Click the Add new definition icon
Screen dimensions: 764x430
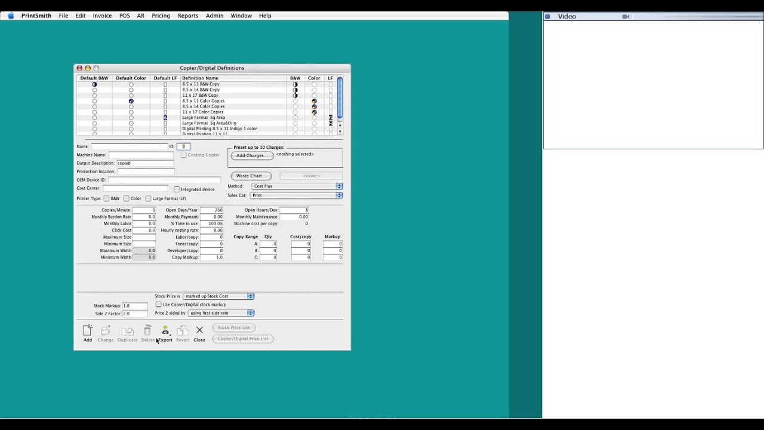coord(87,330)
